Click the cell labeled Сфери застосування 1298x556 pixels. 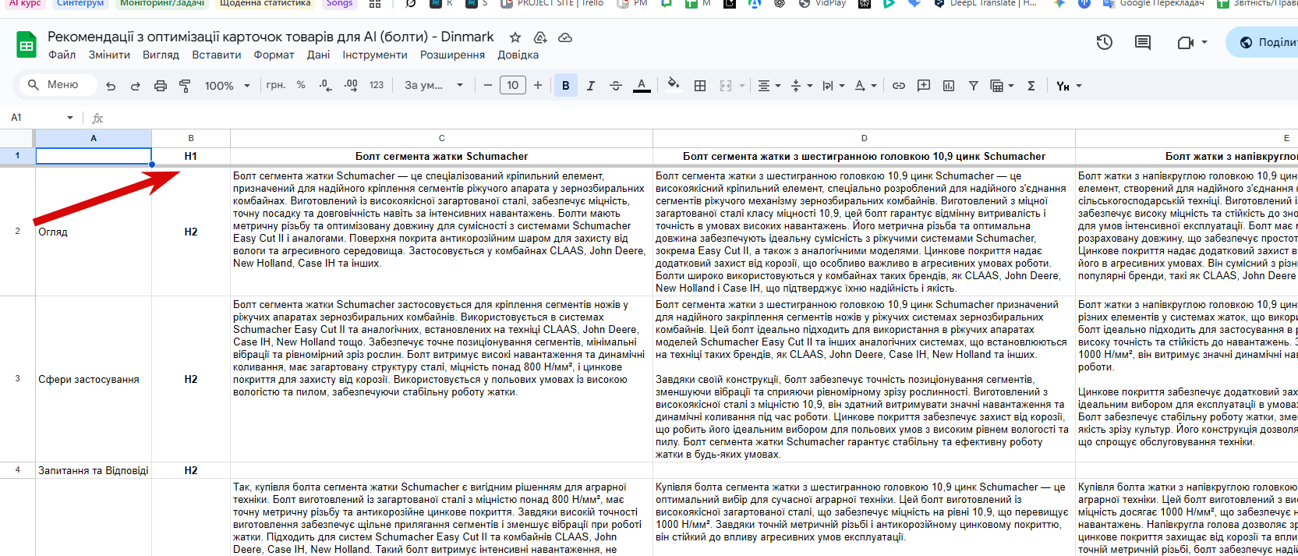pos(94,379)
